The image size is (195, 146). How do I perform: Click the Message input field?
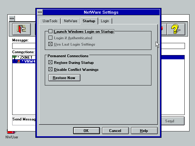[x=24, y=46]
